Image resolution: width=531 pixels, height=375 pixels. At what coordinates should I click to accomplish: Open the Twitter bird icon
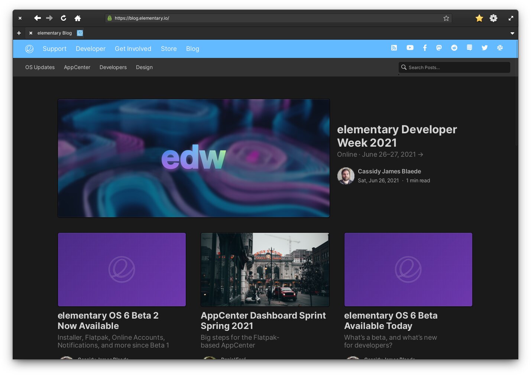[x=485, y=48]
